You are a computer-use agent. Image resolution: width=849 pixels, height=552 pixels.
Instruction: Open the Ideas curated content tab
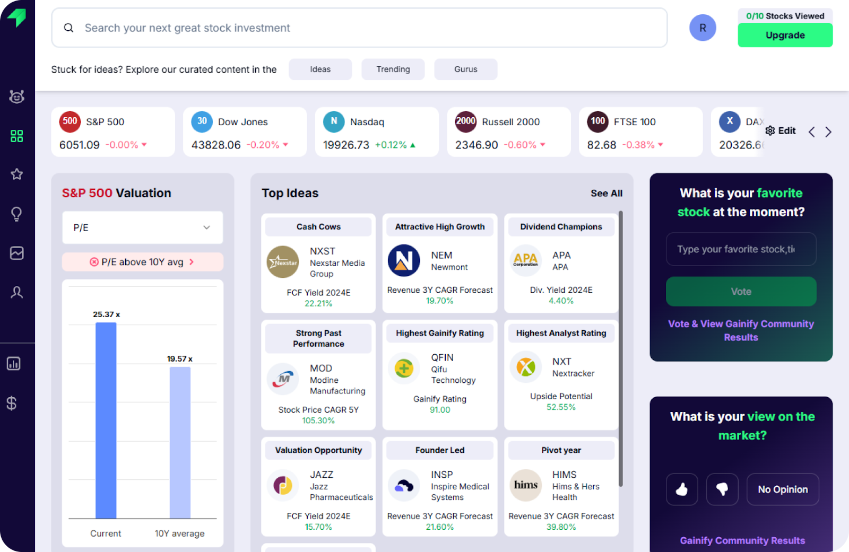[x=320, y=69]
